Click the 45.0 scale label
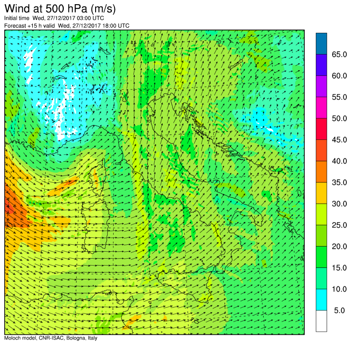The image size is (351, 345). 339,139
